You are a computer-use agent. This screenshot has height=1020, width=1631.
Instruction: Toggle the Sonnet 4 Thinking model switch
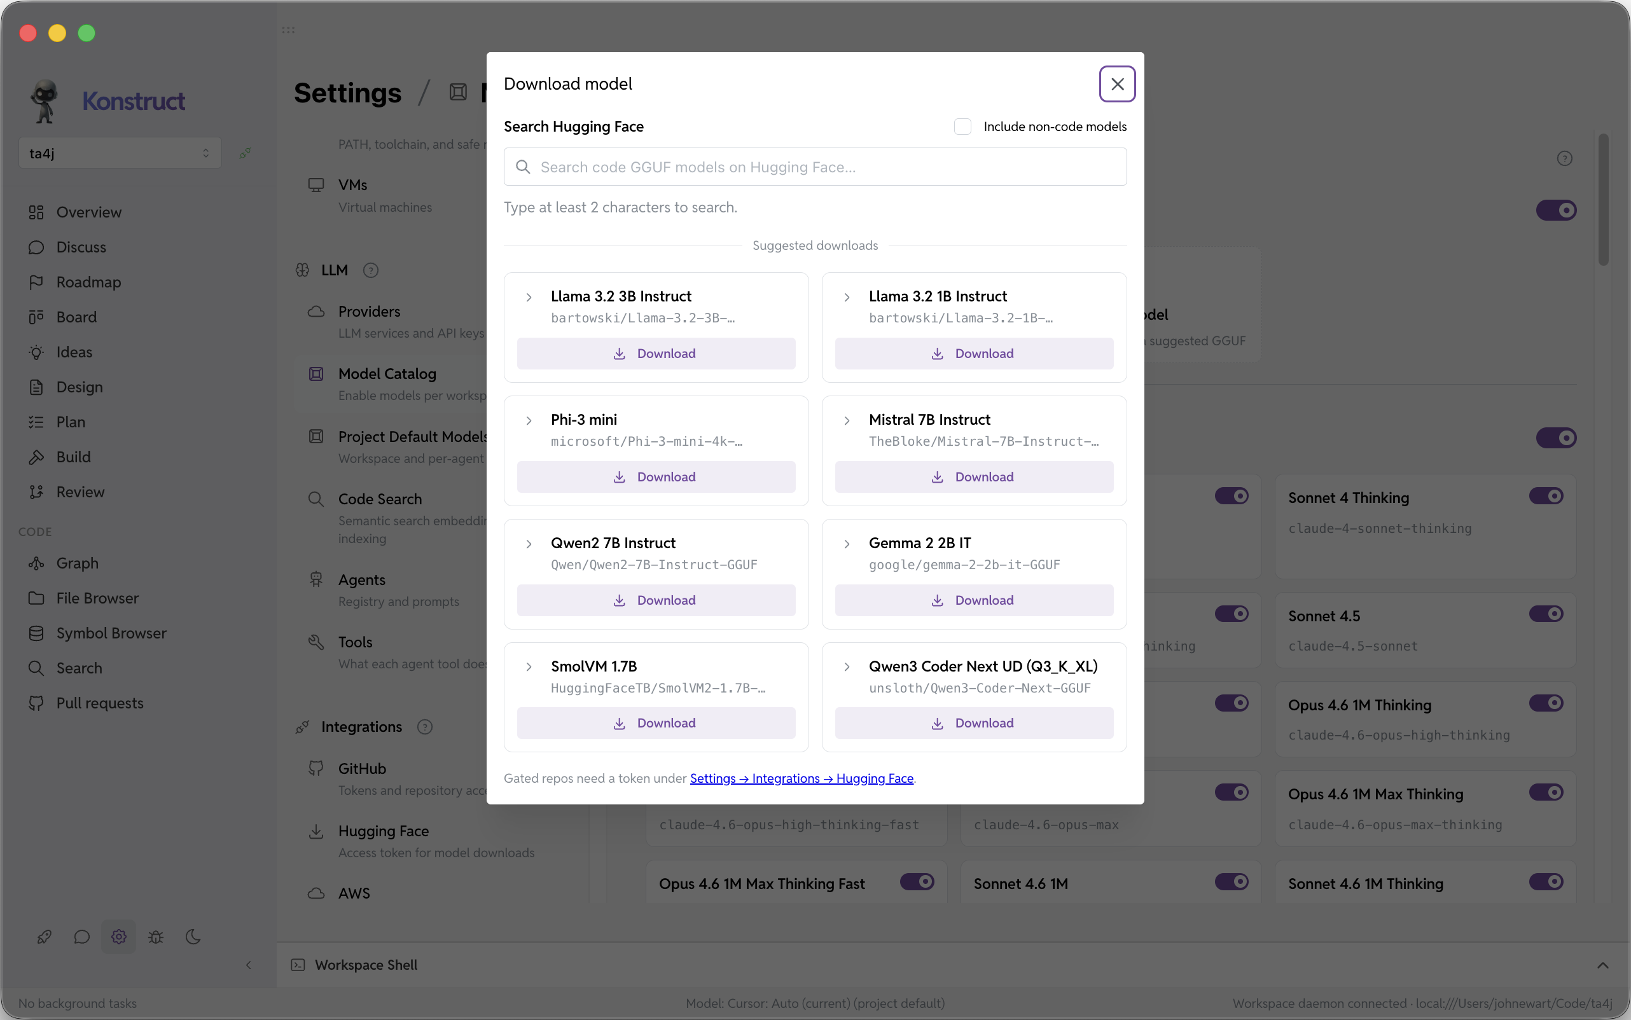tap(1546, 496)
